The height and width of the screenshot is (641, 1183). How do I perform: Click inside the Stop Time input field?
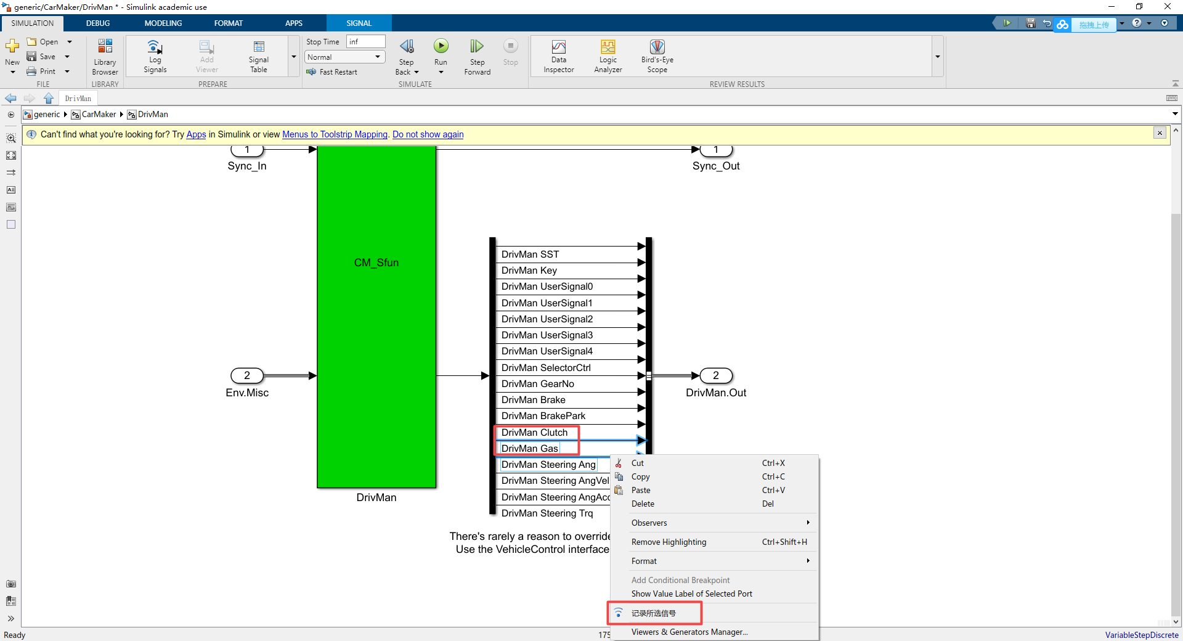365,41
